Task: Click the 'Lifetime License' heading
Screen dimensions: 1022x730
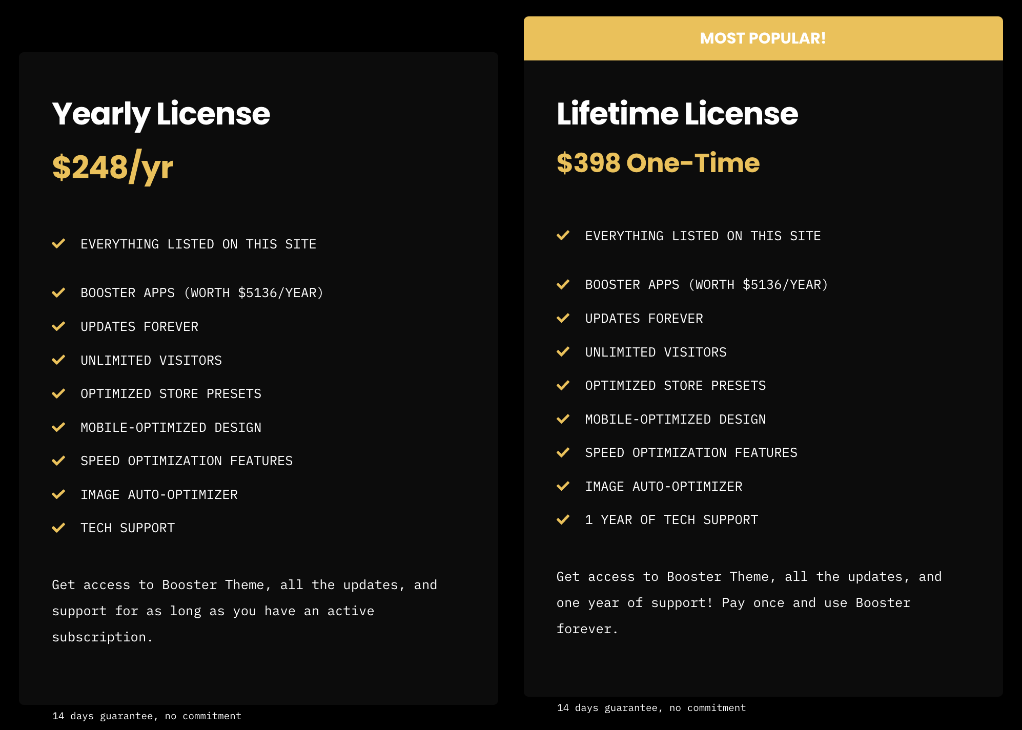Action: tap(677, 113)
